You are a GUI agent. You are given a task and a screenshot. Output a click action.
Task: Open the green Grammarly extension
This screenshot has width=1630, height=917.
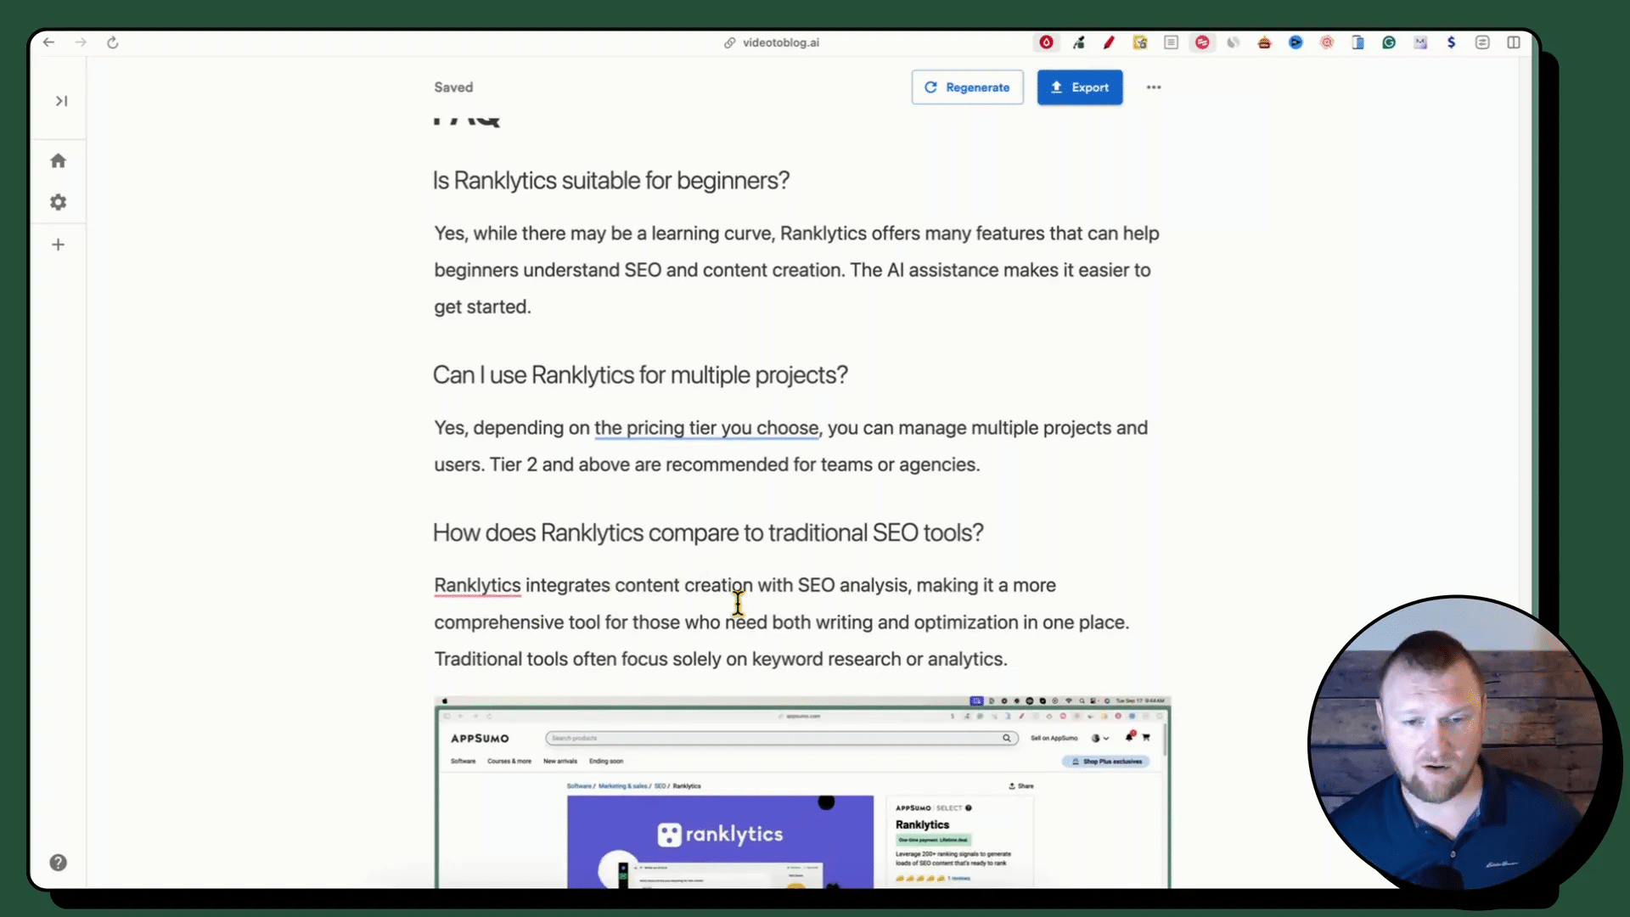tap(1389, 42)
